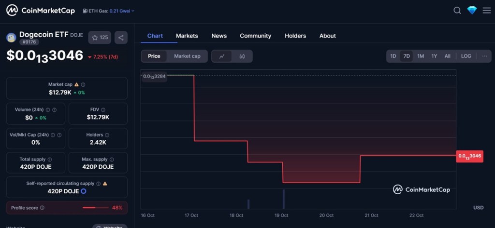Click the DOJE ticker symbol
The width and height of the screenshot is (495, 228).
coord(76,35)
